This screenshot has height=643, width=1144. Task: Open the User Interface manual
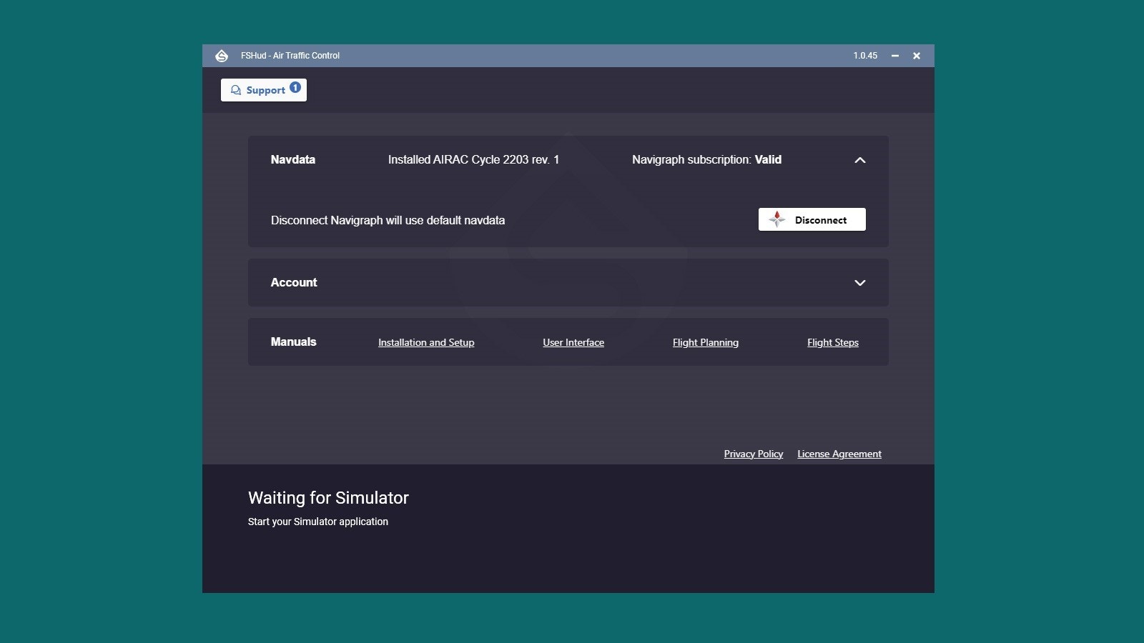tap(573, 343)
